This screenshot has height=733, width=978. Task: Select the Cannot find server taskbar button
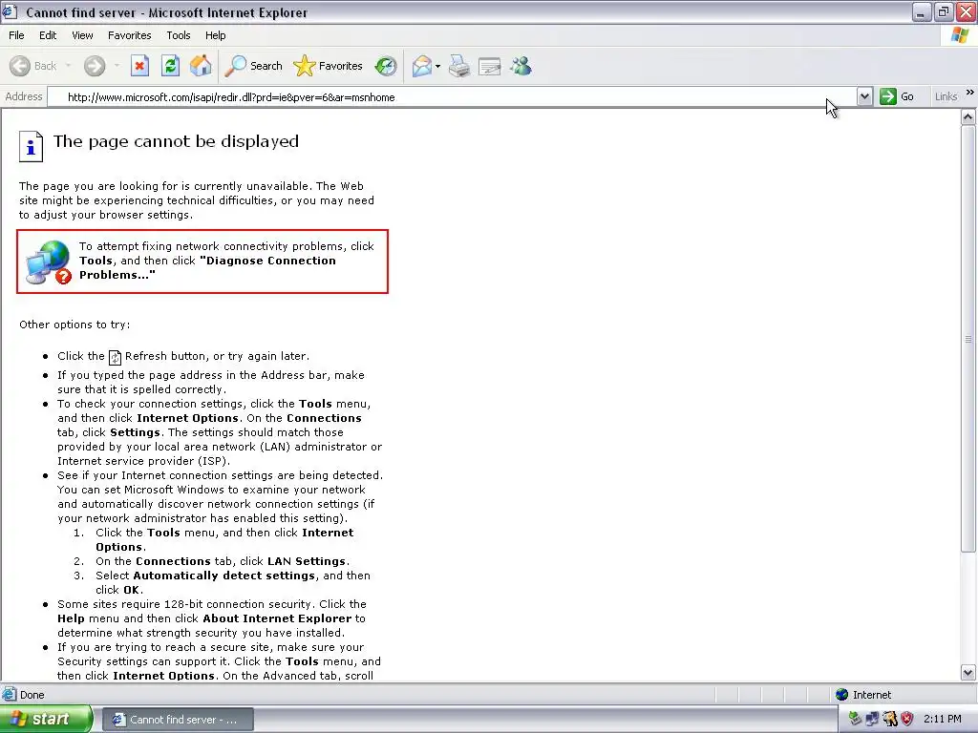177,720
